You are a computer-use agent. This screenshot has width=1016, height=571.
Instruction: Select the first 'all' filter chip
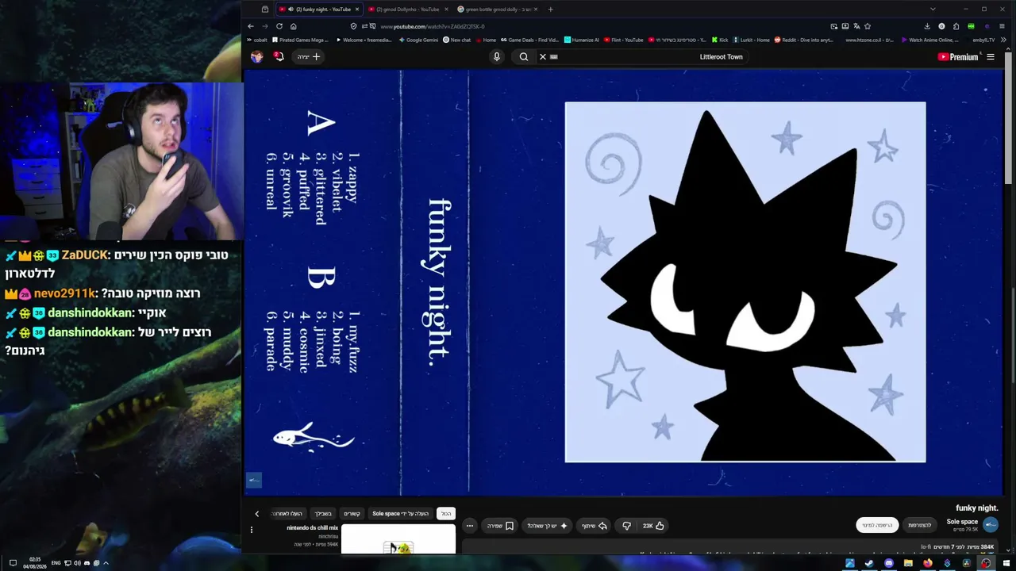[x=446, y=514]
